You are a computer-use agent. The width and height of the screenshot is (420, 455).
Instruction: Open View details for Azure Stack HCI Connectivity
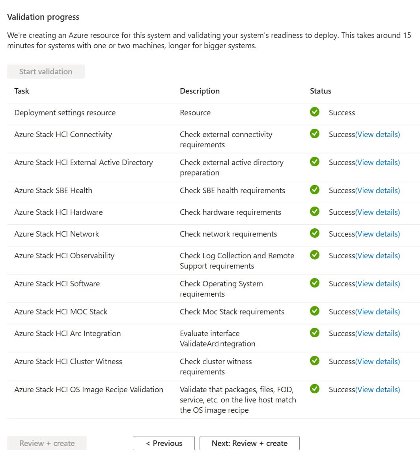click(378, 134)
